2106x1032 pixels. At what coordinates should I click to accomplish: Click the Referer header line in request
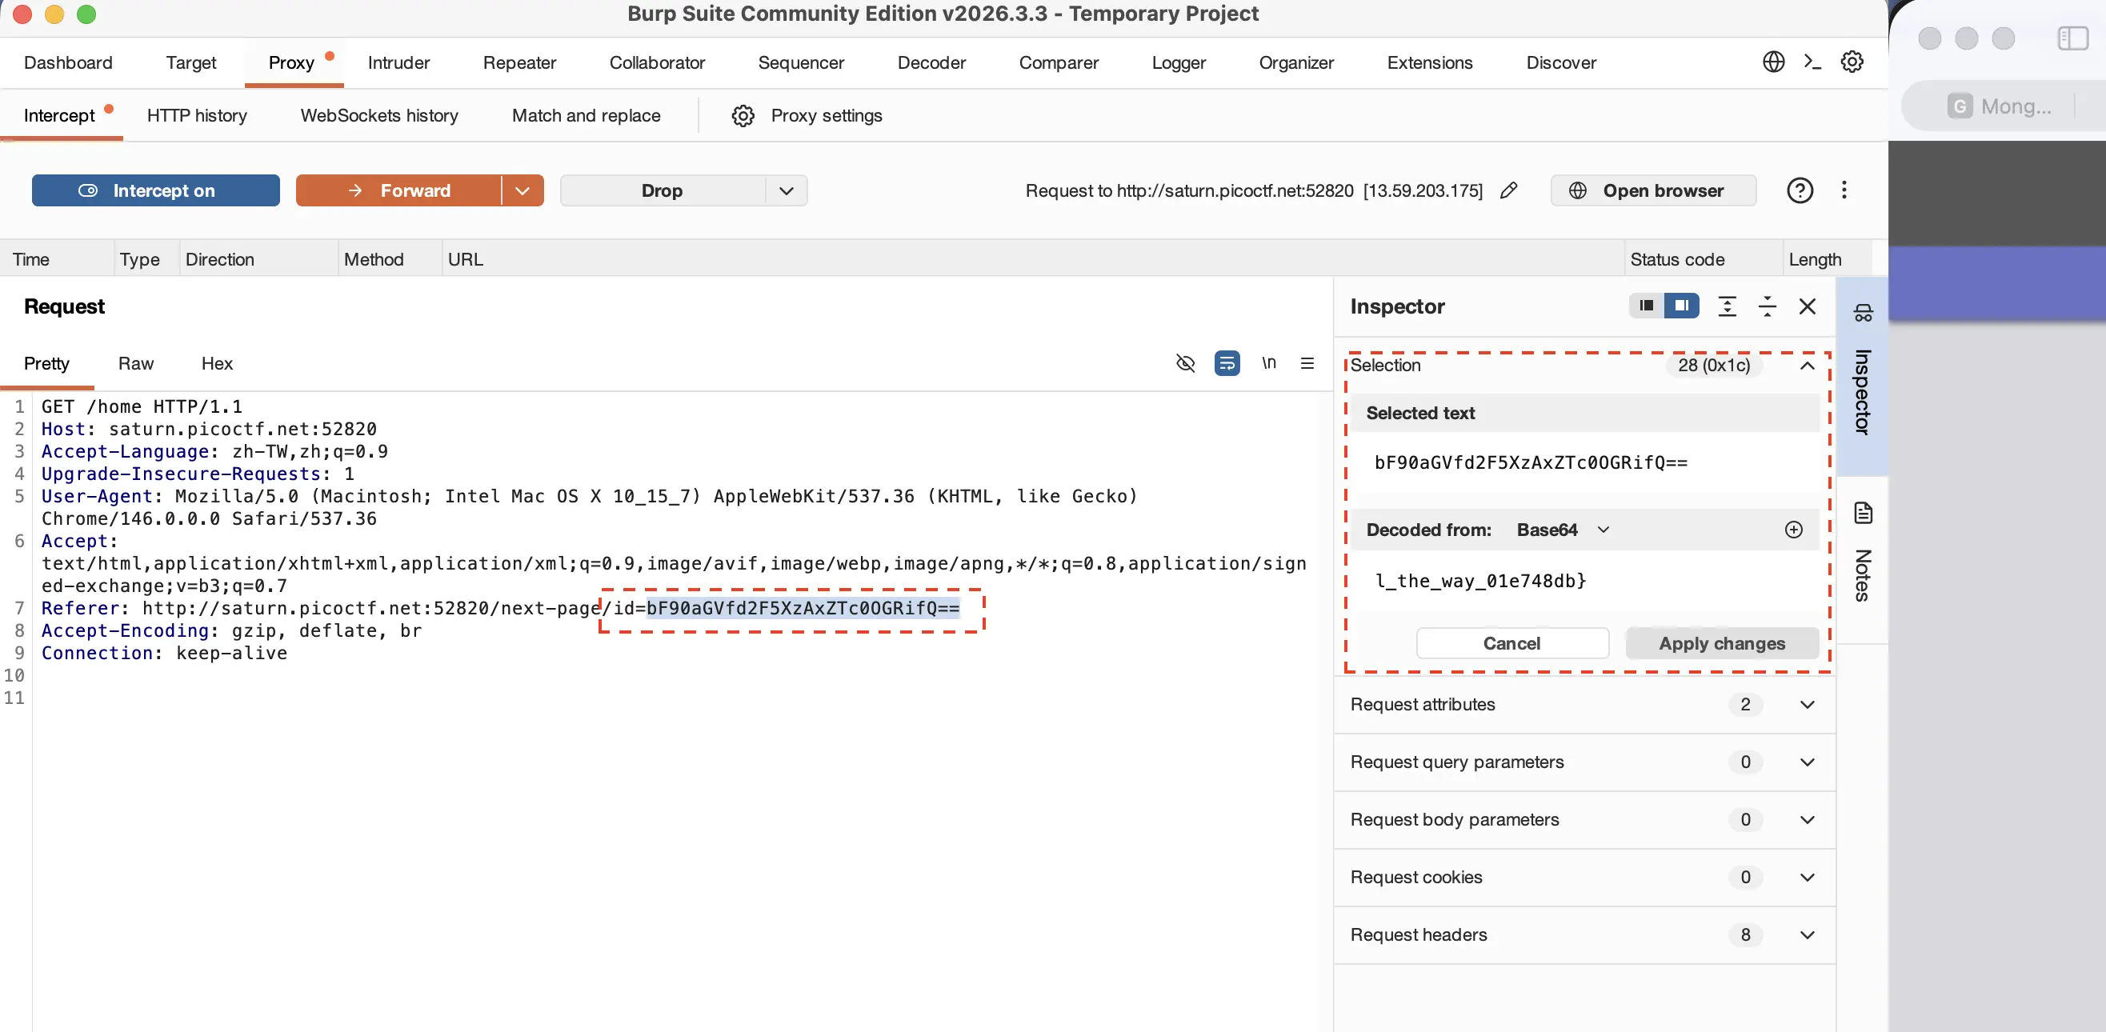(500, 608)
